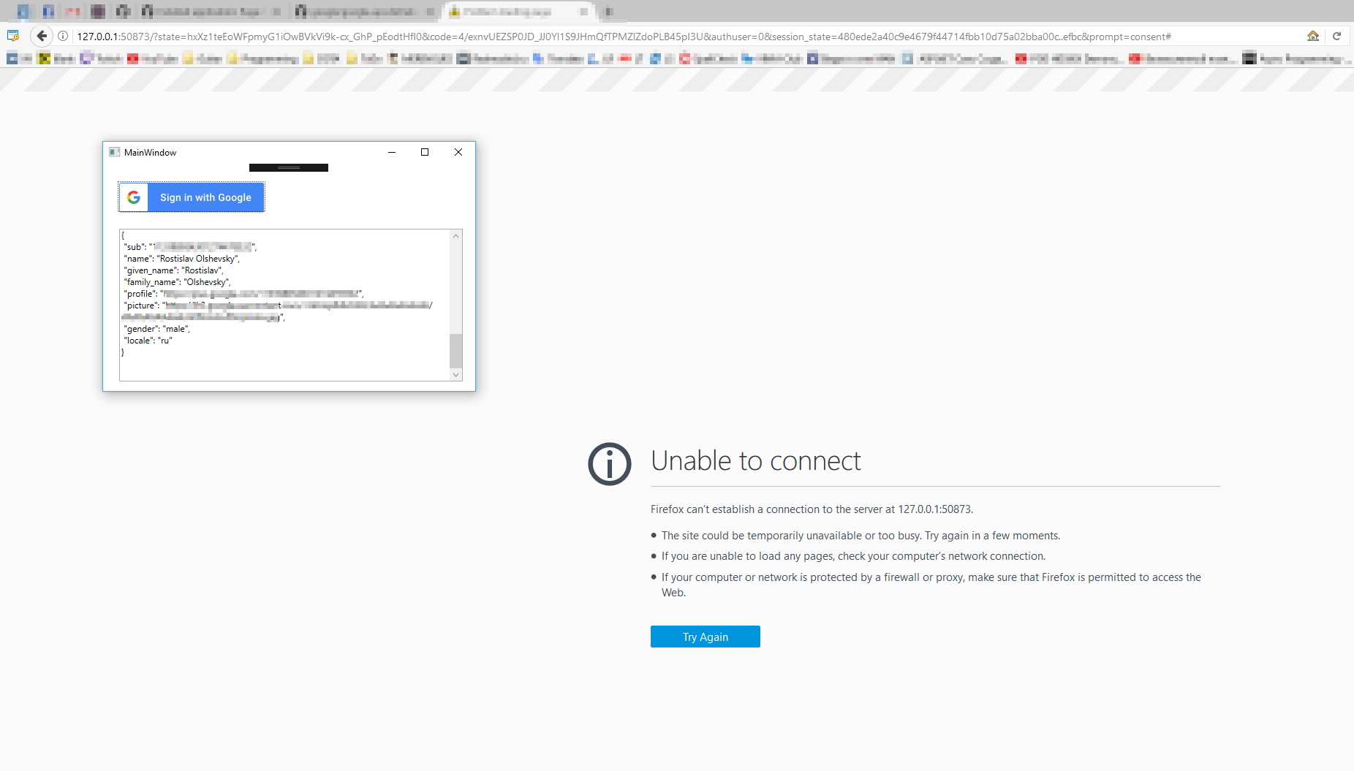The image size is (1354, 771).
Task: Maximize the MainWindow dialog
Action: pos(425,152)
